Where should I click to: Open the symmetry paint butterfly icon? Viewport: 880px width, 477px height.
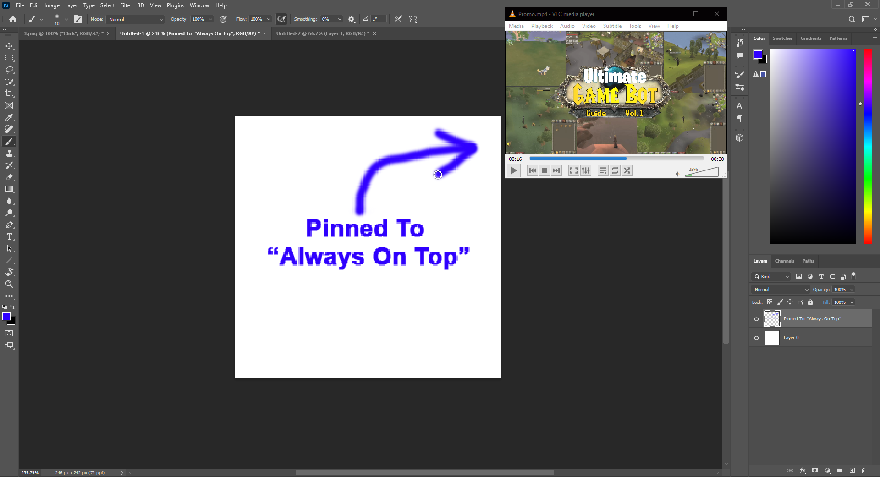tap(413, 19)
